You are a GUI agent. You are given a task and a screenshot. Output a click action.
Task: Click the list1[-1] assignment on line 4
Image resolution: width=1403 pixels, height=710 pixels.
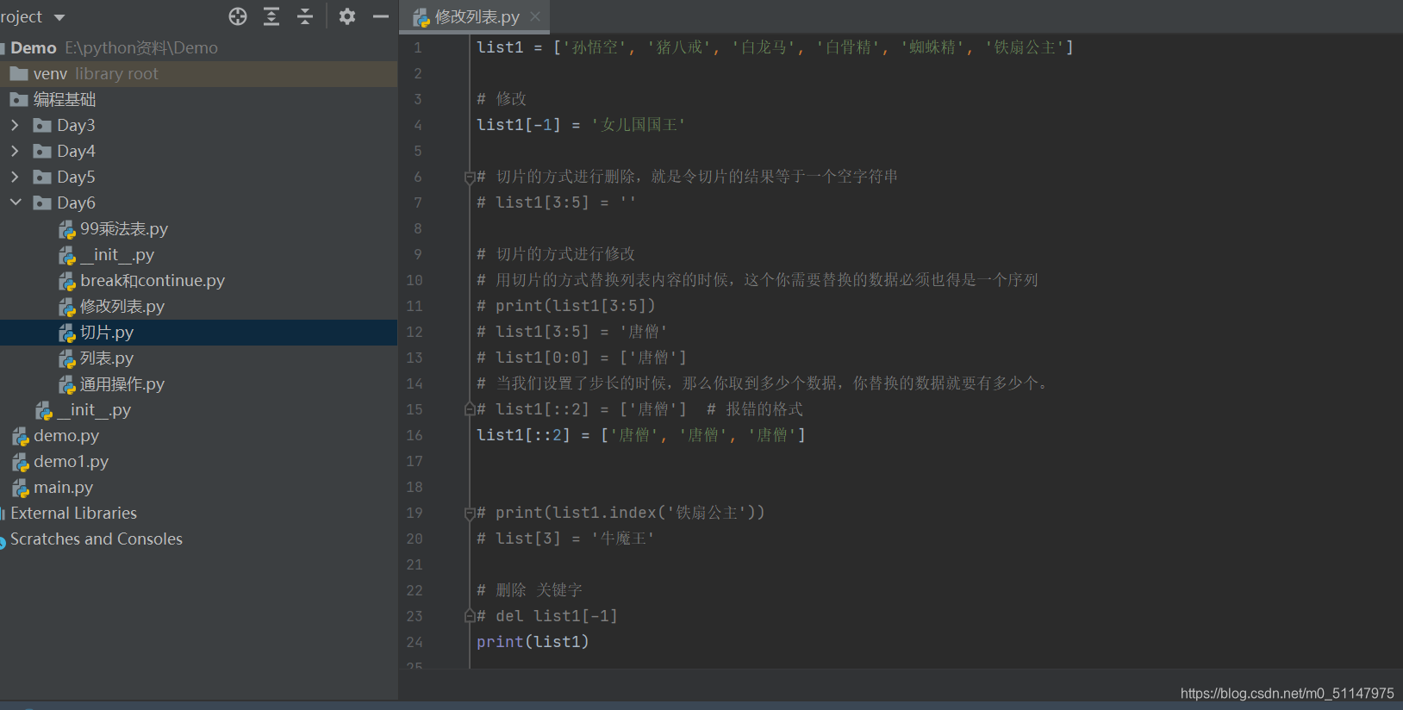point(581,125)
